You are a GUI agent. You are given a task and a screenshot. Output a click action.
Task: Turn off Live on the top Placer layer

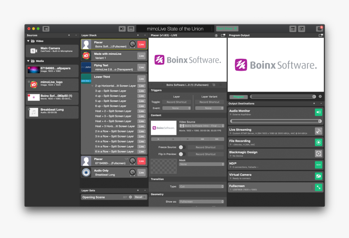[x=141, y=44]
